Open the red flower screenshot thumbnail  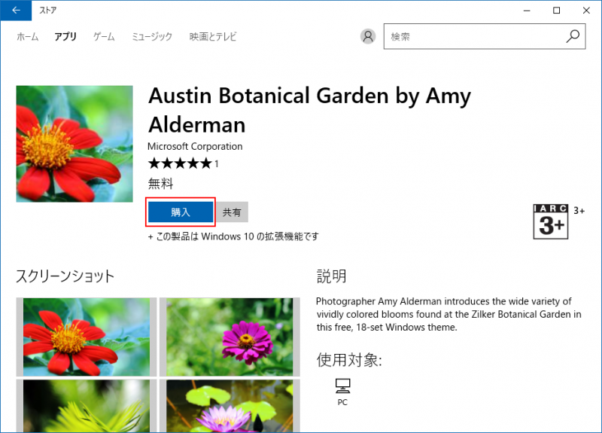click(86, 336)
